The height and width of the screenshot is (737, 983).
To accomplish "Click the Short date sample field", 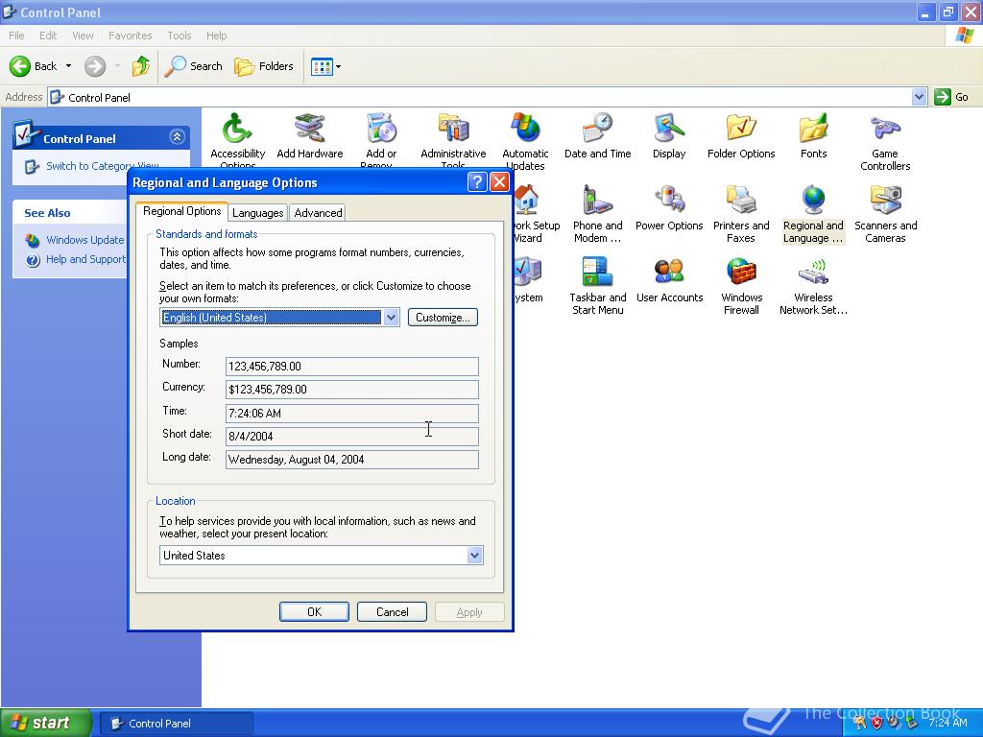I will click(x=351, y=437).
